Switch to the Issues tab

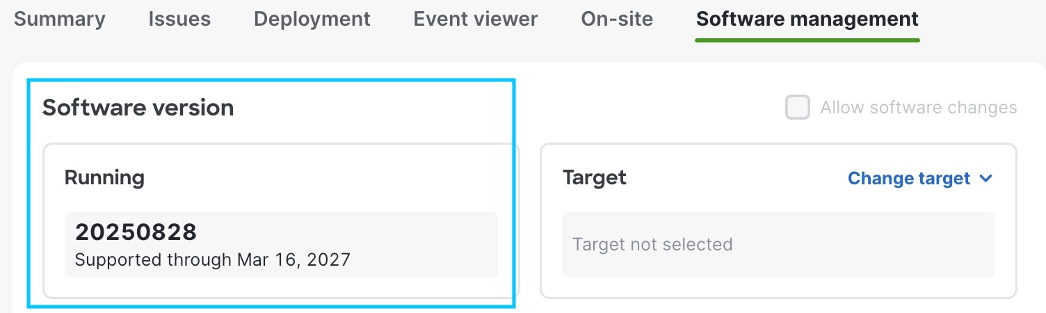point(179,19)
